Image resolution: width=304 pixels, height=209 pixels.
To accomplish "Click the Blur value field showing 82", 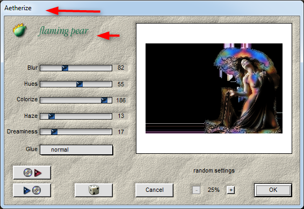I will (x=121, y=68).
